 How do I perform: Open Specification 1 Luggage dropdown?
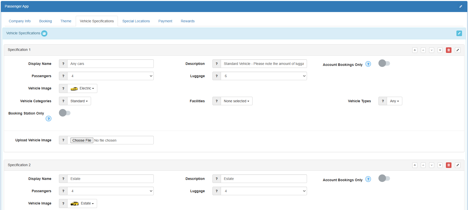click(x=264, y=76)
